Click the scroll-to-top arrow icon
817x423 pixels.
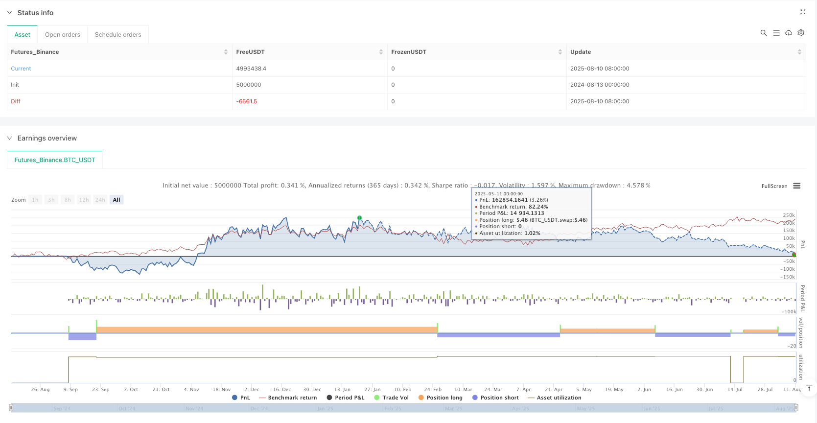coord(809,388)
